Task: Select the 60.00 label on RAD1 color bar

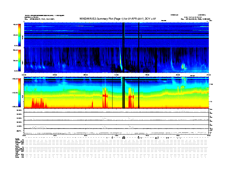Action: click(15, 50)
